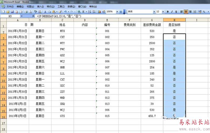The height and width of the screenshot is (133, 210).
Task: Expand the font size dropdown
Action: point(163,12)
